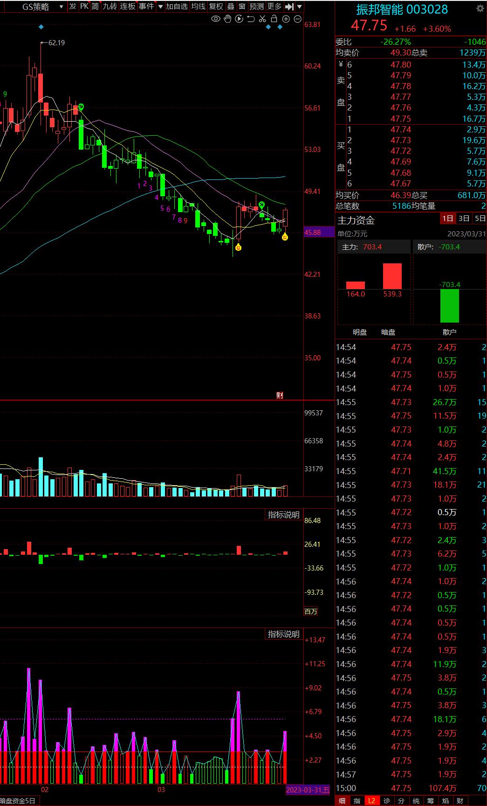The width and height of the screenshot is (487, 806).
Task: Select the 3日 capital flow tab
Action: (x=464, y=219)
